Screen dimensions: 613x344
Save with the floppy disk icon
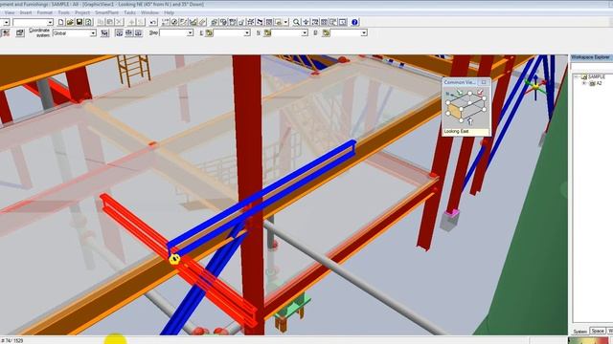(x=79, y=22)
